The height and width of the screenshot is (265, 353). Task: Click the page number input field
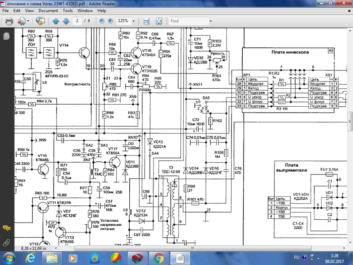pos(77,21)
